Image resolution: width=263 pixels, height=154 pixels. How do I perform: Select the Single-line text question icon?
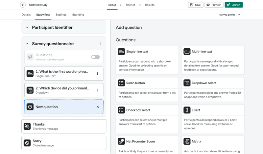(x=121, y=52)
